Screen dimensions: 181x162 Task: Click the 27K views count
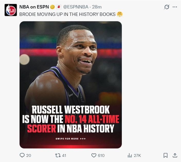(137, 155)
